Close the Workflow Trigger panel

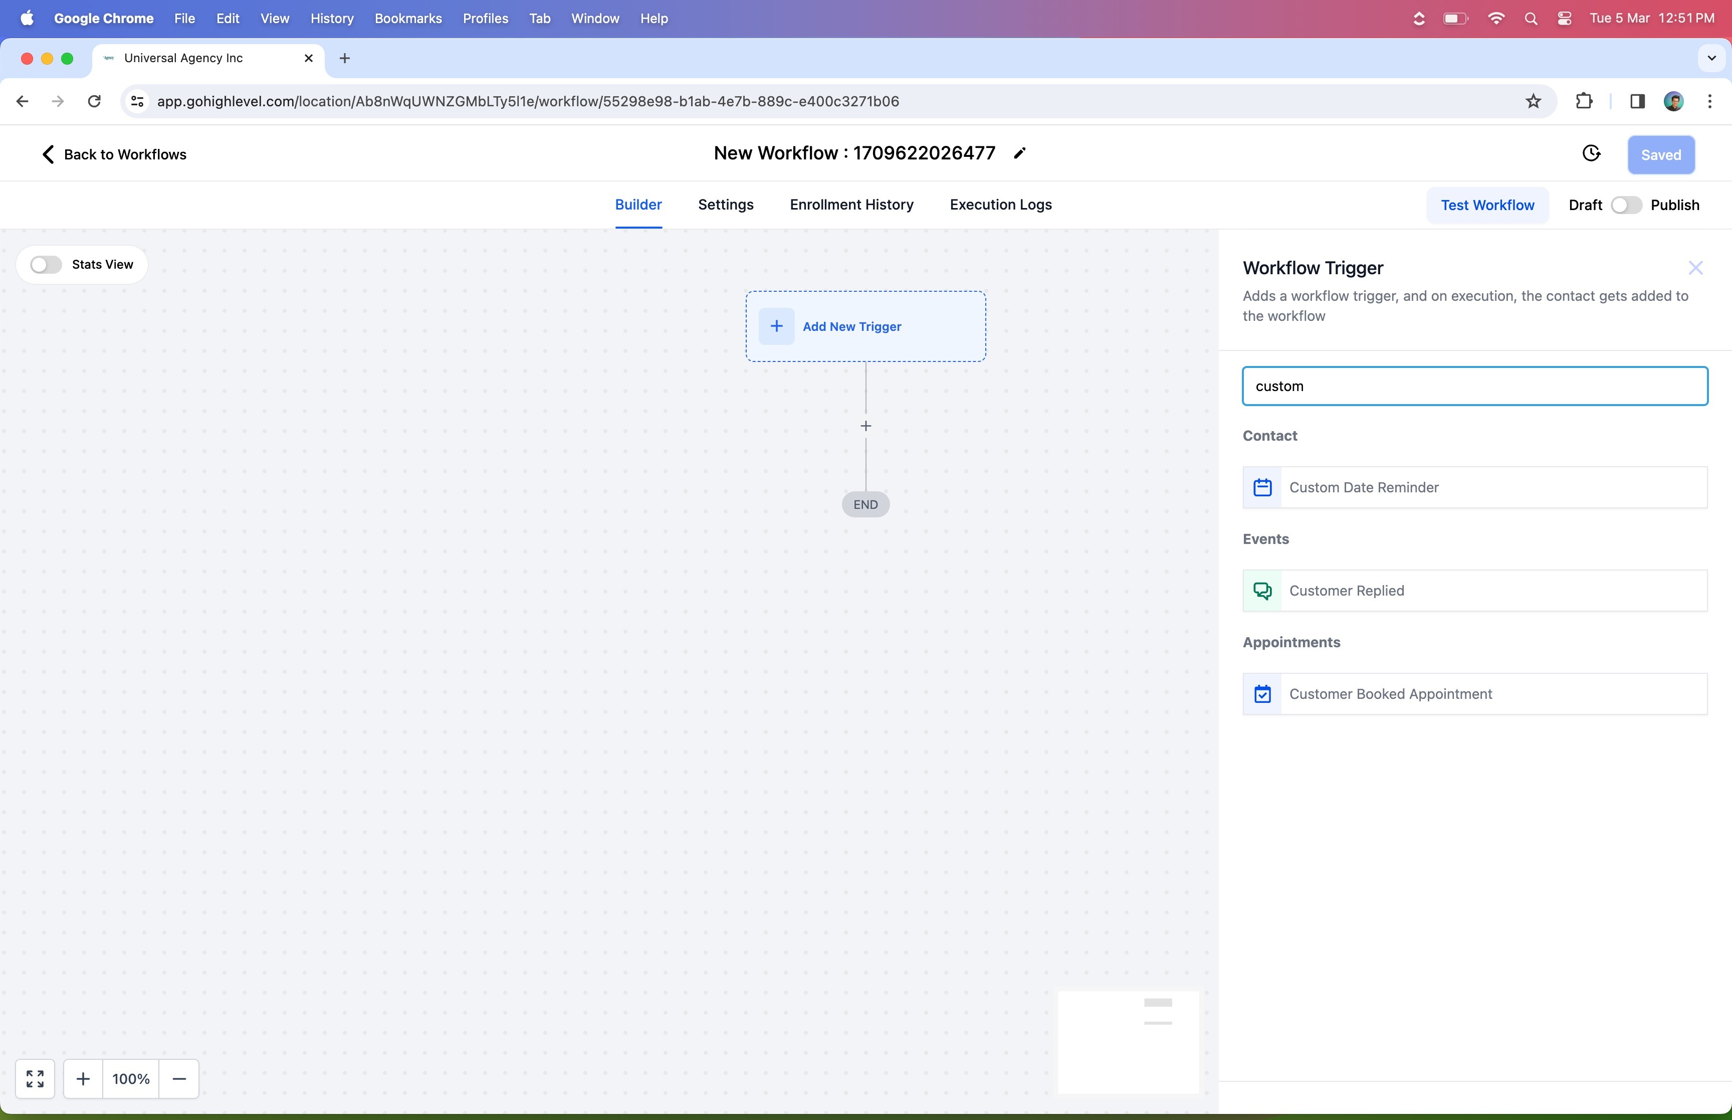click(x=1695, y=268)
